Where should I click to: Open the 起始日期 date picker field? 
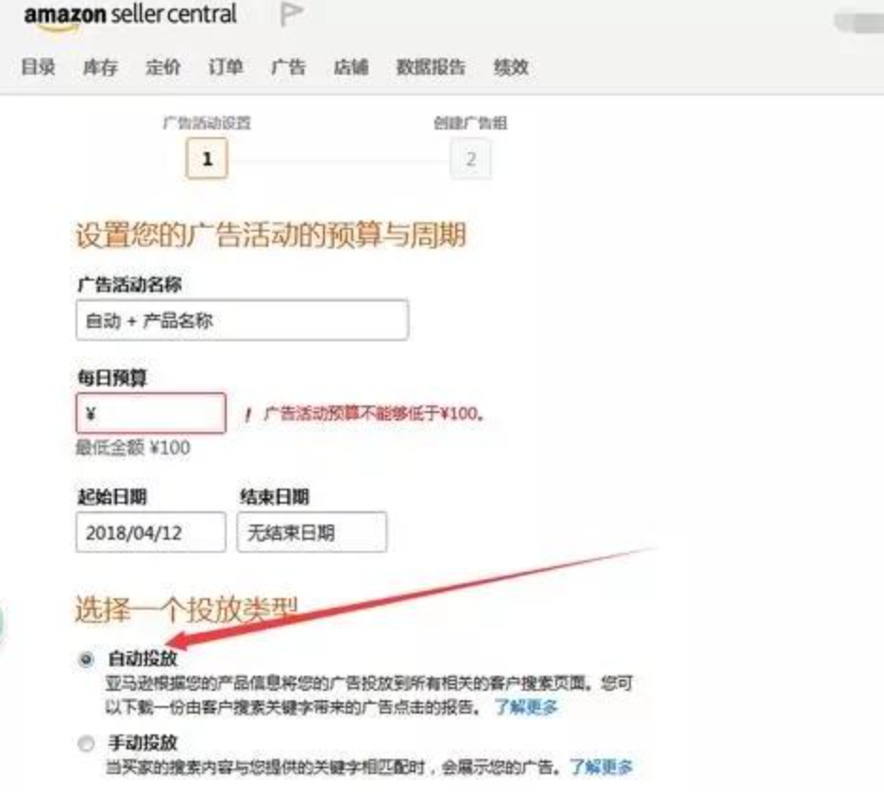coord(150,532)
